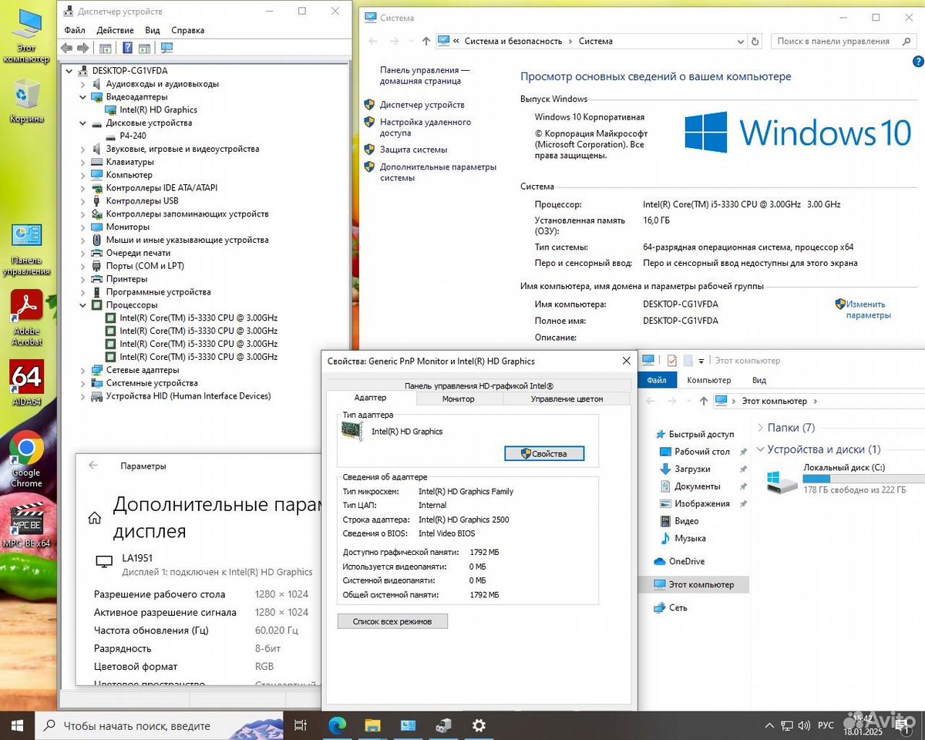The width and height of the screenshot is (925, 740).
Task: Click the Windows Start button
Action: click(17, 725)
